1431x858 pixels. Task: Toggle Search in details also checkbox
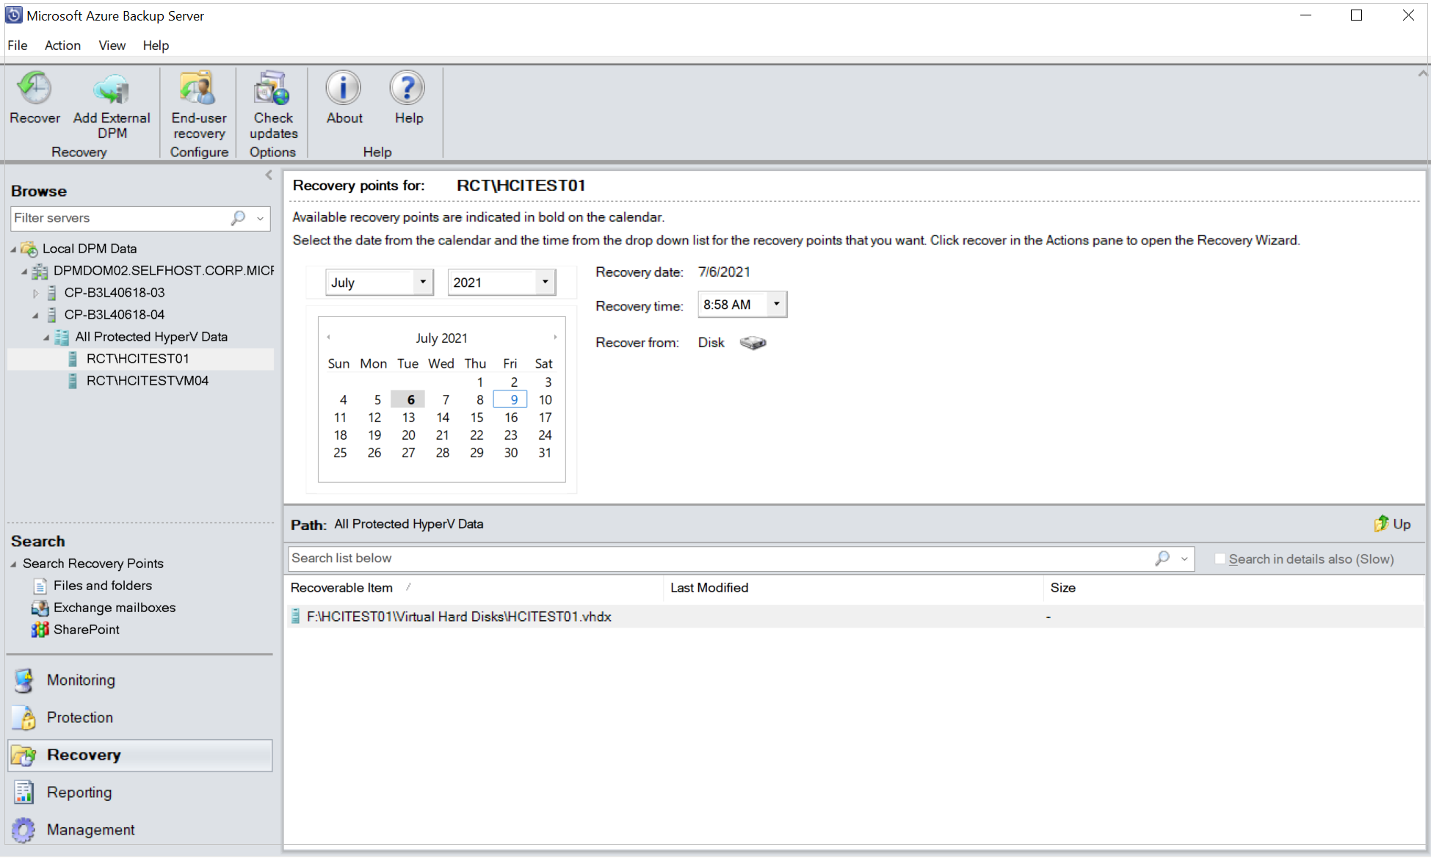[1220, 558]
